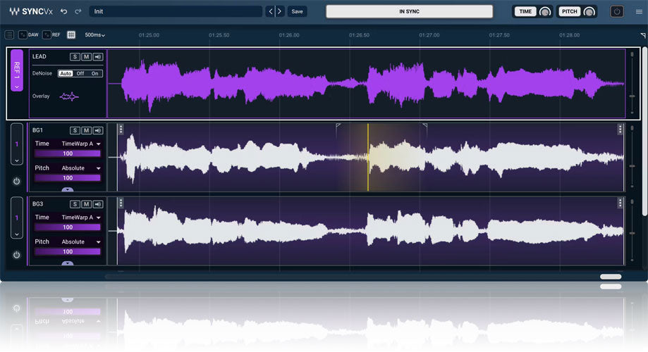Open BG1 waveform right options dots

pos(620,130)
